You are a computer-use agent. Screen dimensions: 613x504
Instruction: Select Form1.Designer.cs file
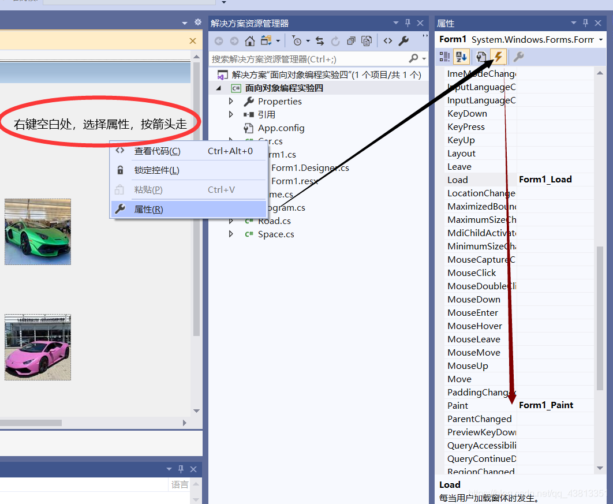(310, 168)
